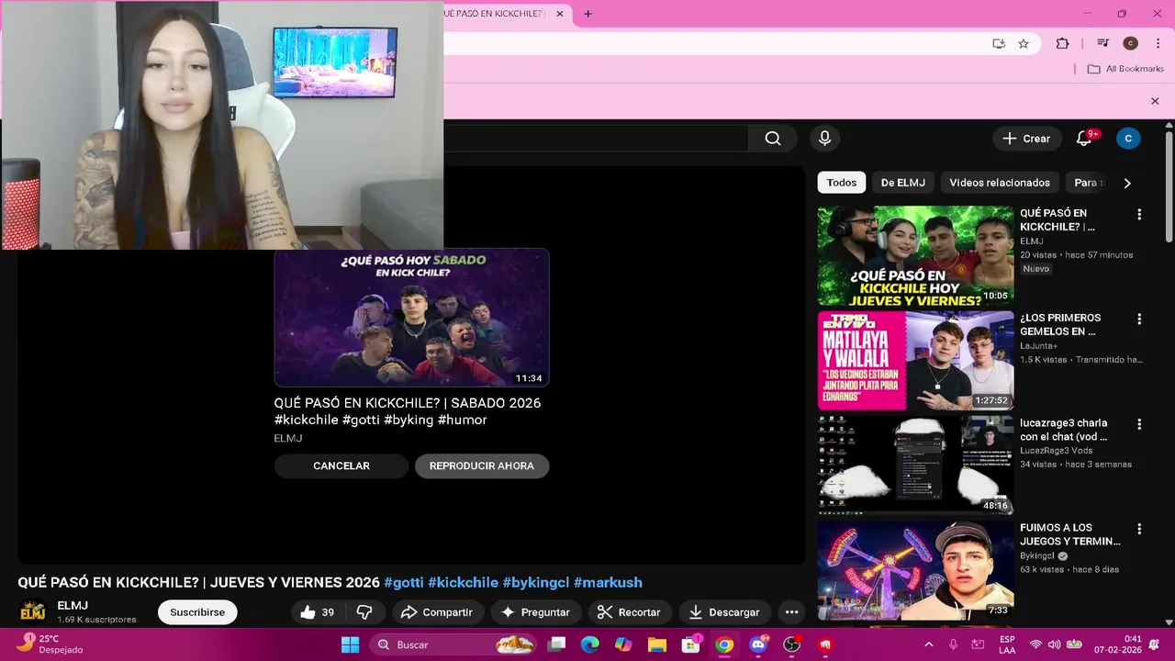Open the volume speaker tray icon
The image size is (1175, 661).
coord(1054,644)
